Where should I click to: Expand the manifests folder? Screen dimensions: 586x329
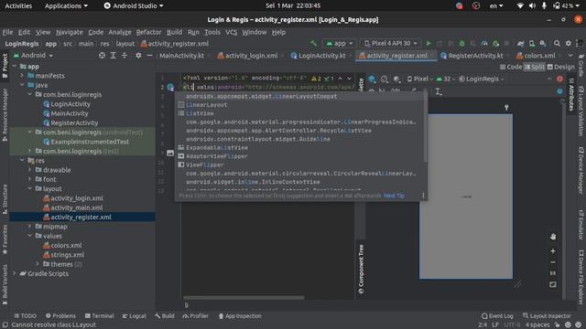(22, 76)
